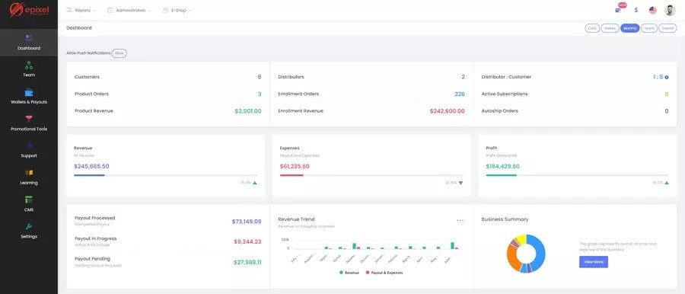Click the dollar currency icon
This screenshot has width=685, height=294.
(x=636, y=10)
